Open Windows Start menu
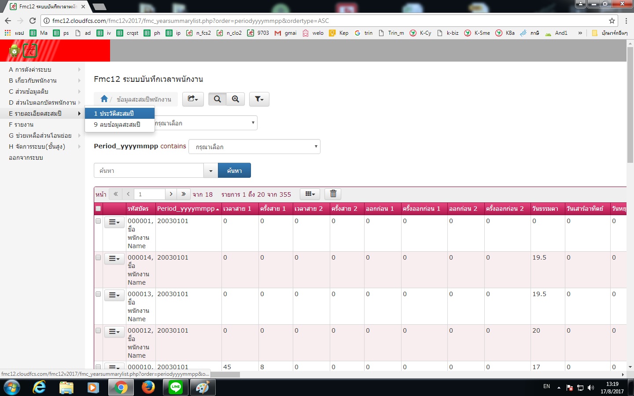This screenshot has width=634, height=396. pos(12,387)
